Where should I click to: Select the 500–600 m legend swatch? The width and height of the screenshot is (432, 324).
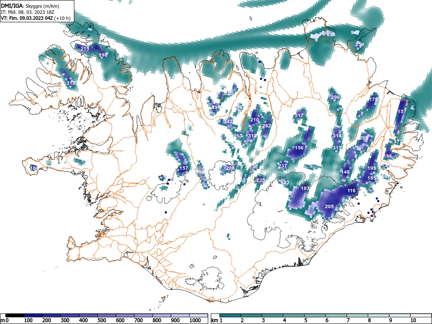click(x=107, y=315)
